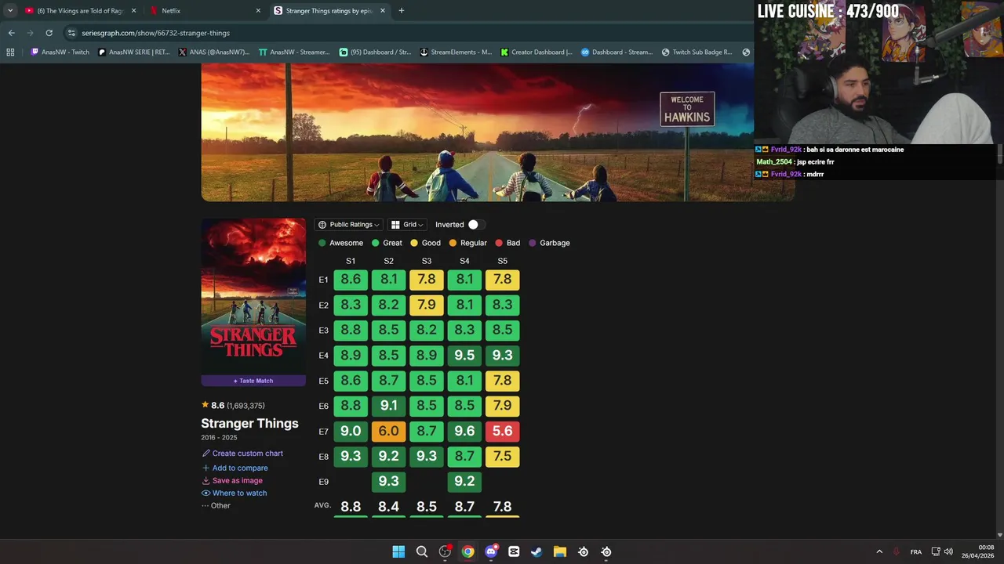Viewport: 1004px width, 564px height.
Task: Click the Awesome dark green legend dot
Action: (x=322, y=243)
